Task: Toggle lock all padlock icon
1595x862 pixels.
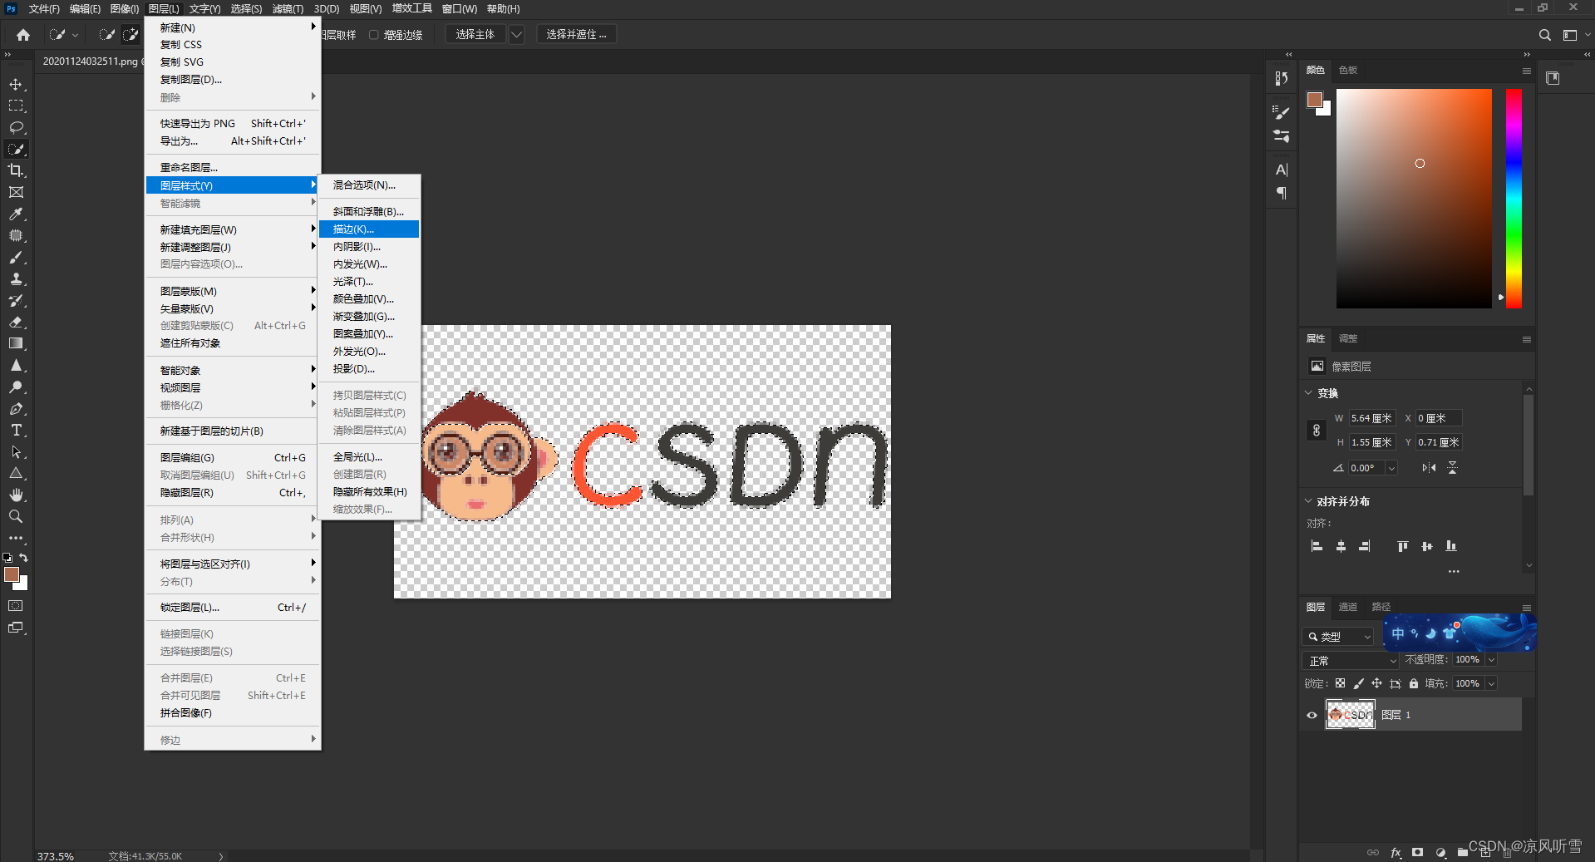Action: tap(1414, 683)
